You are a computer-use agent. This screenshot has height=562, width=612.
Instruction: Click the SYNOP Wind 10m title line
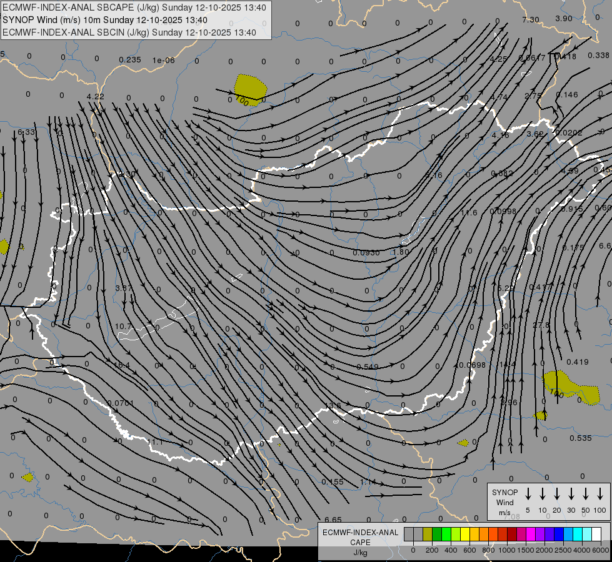(104, 20)
